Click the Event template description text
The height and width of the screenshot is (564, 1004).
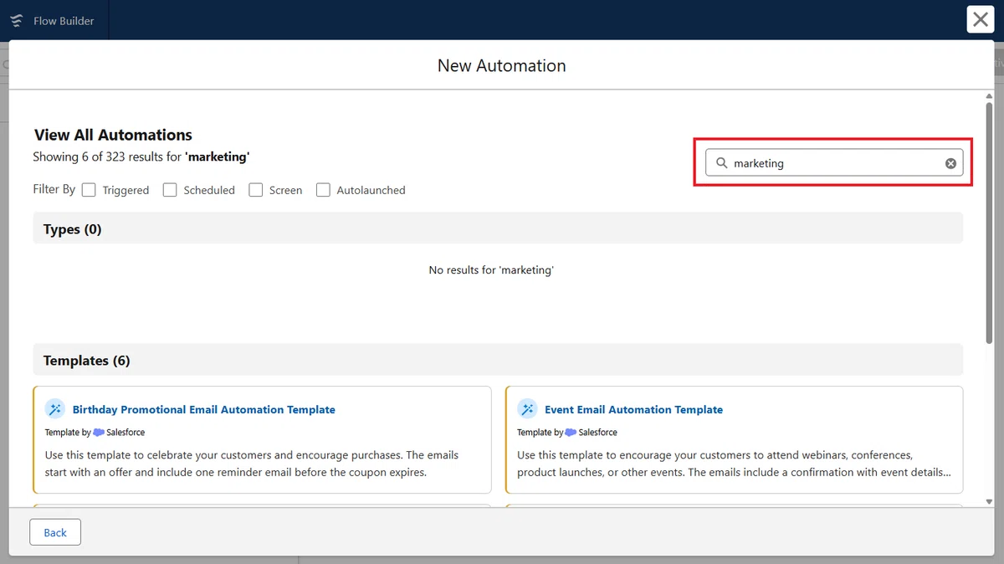734,464
